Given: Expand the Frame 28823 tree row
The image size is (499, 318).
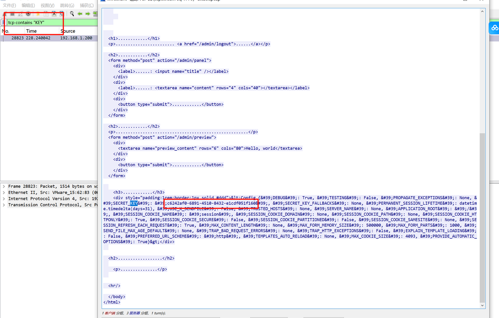Looking at the screenshot, I should (x=4, y=186).
